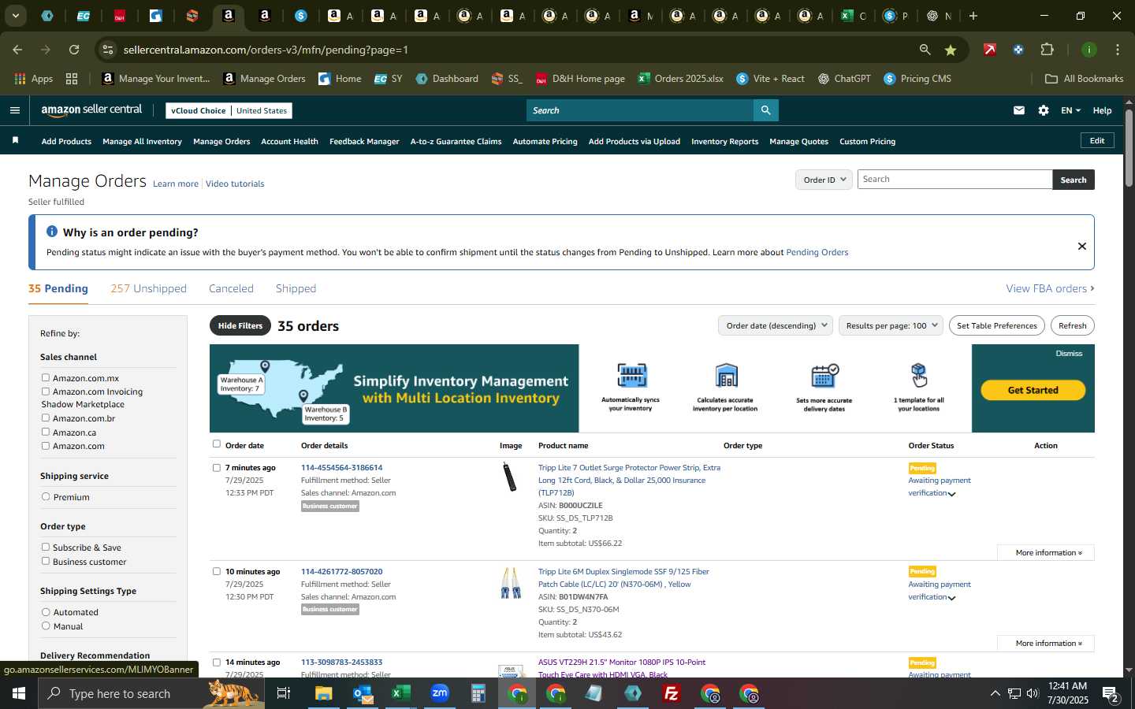Toggle the select-all orders checkbox
Image resolution: width=1135 pixels, height=709 pixels.
coord(217,444)
